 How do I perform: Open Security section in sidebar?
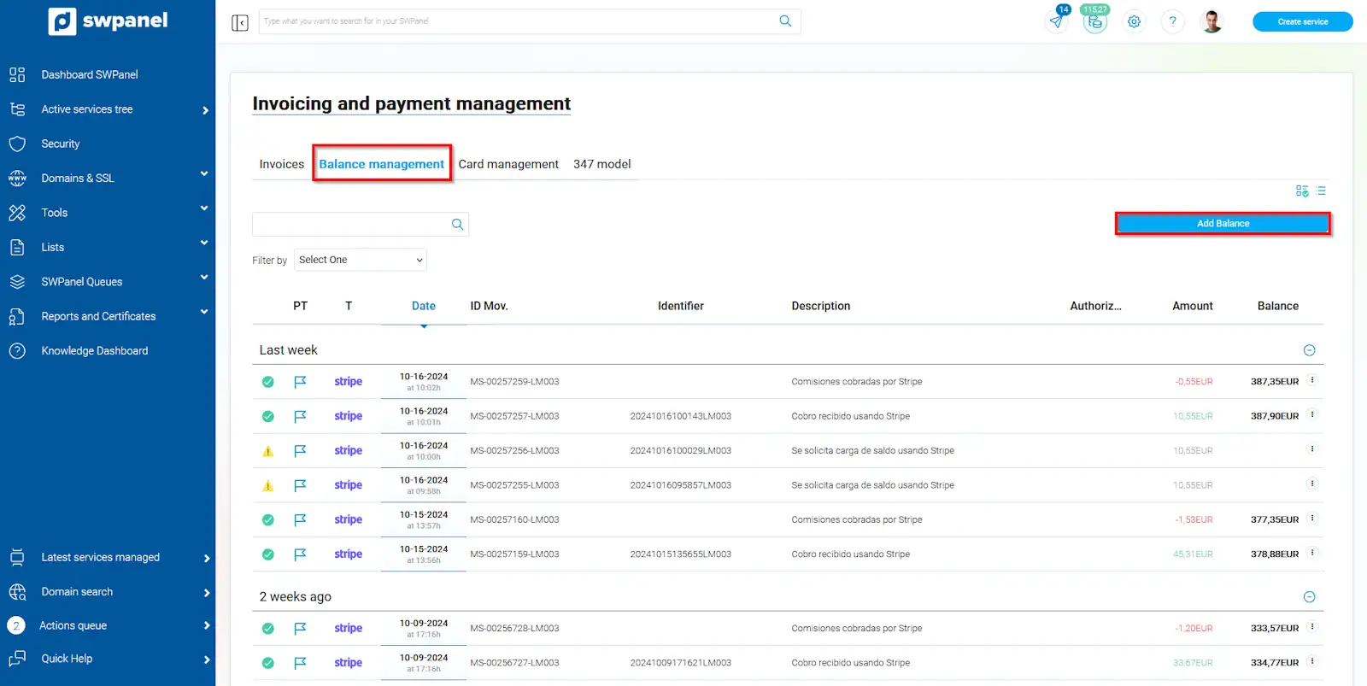coord(61,144)
